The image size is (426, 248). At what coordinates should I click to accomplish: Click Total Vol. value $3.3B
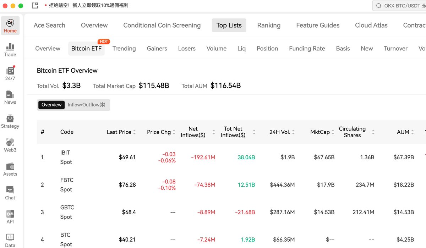click(71, 86)
